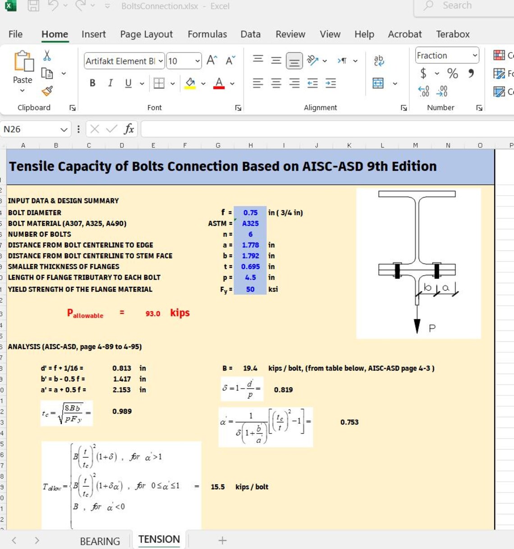Open the font color dropdown arrow
Viewport: 514px width, 549px height.
(232, 83)
